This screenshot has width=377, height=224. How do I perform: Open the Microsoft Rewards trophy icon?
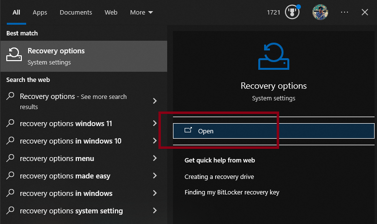click(292, 12)
